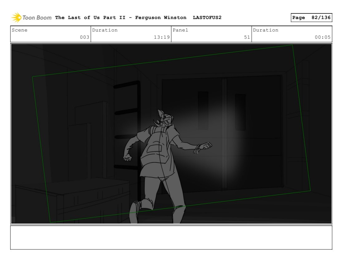Click the Toon Boom logo icon
Screen dimensions: 343x265
tap(17, 17)
